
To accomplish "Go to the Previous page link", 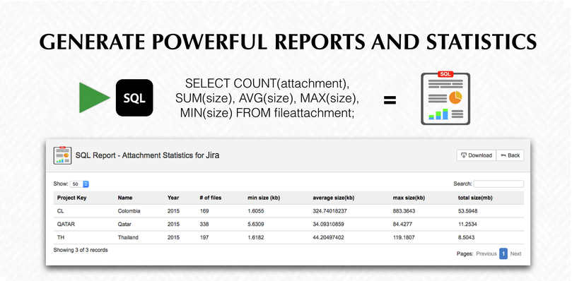I will point(486,253).
